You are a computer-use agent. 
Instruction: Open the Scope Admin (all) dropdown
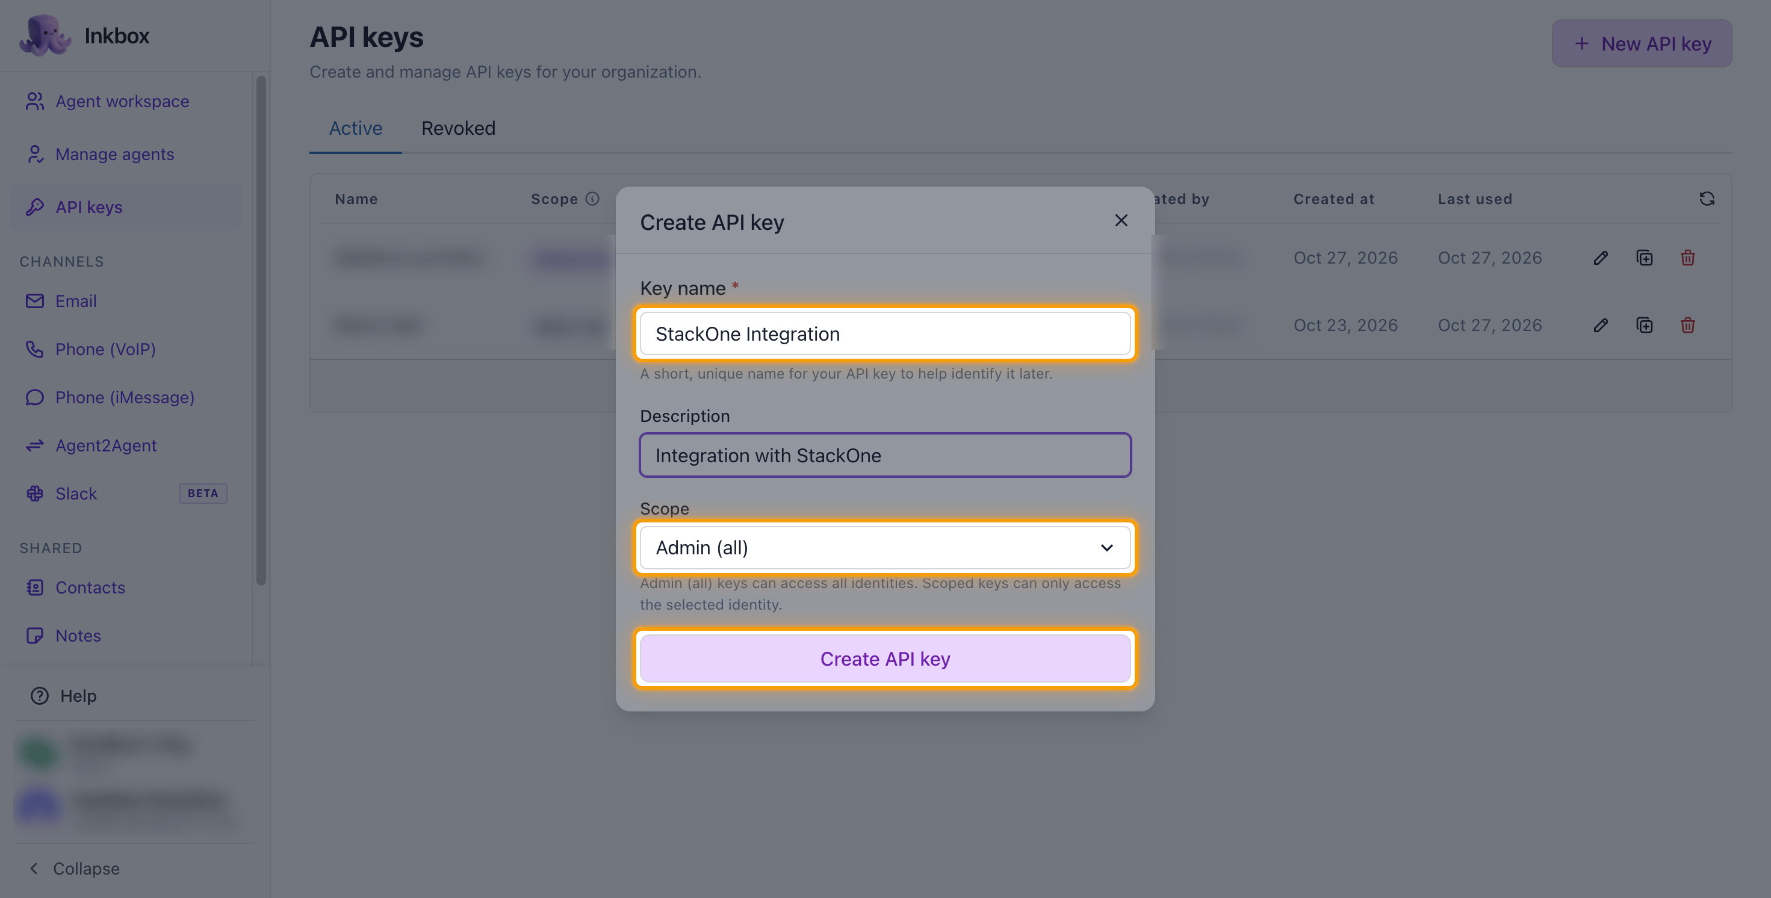tap(885, 547)
